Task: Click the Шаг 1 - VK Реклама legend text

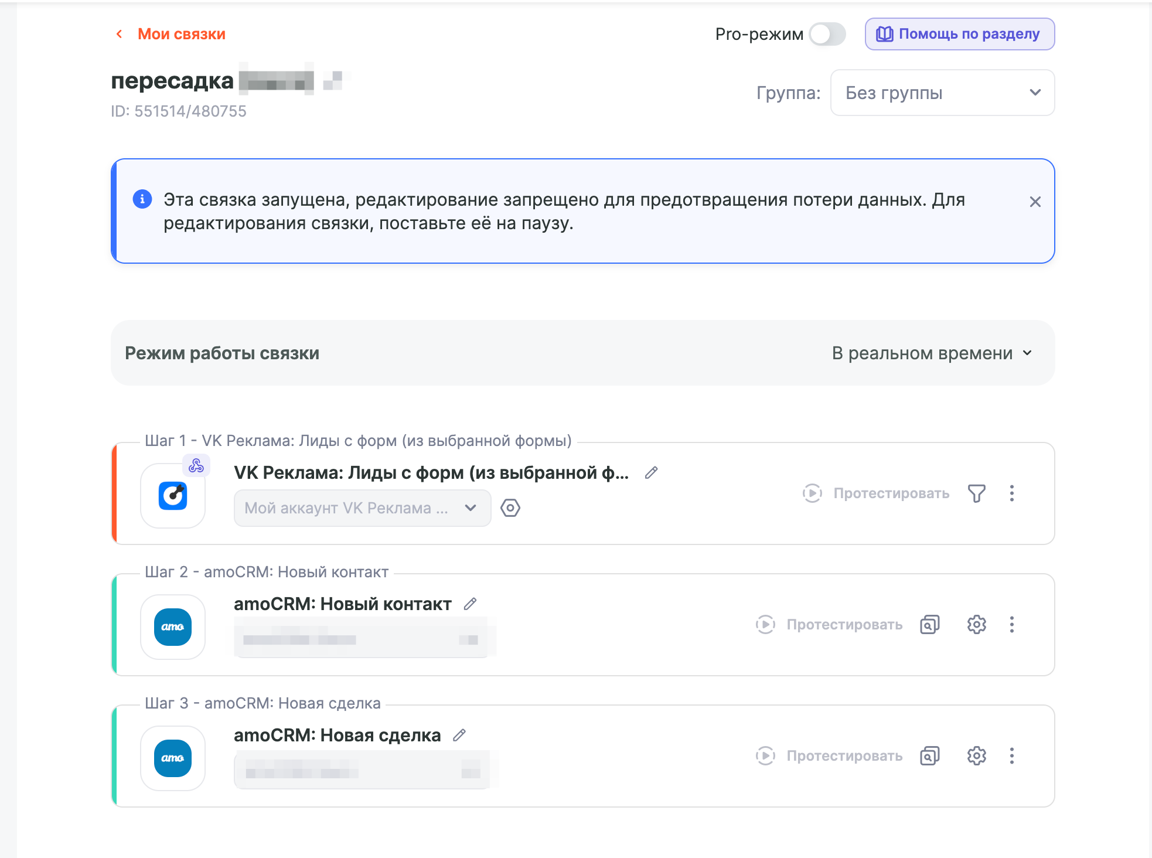Action: click(358, 441)
